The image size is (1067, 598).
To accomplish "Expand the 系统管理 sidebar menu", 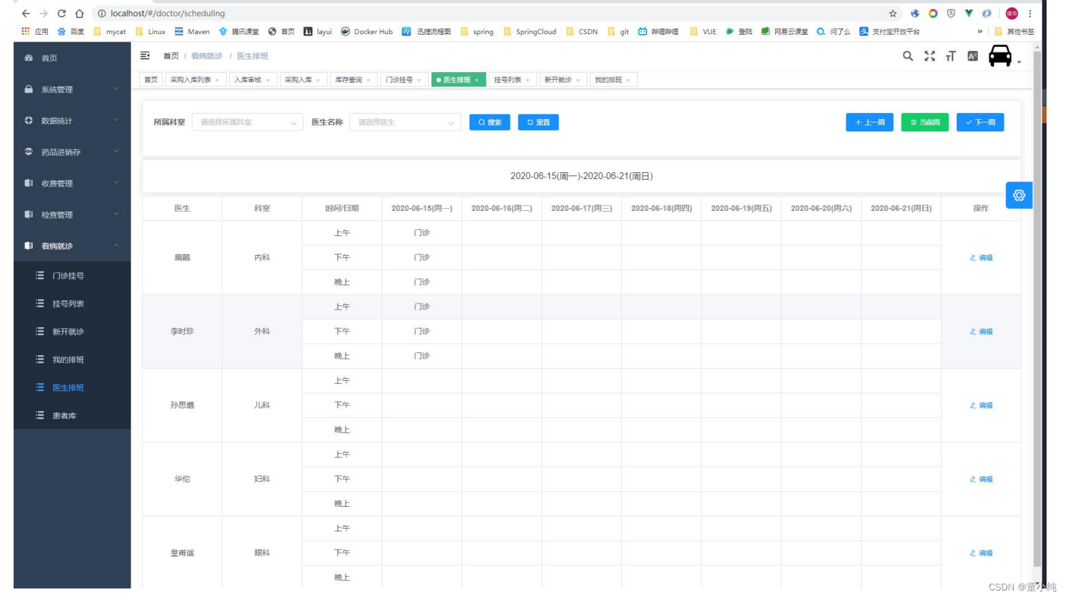I will tap(72, 89).
